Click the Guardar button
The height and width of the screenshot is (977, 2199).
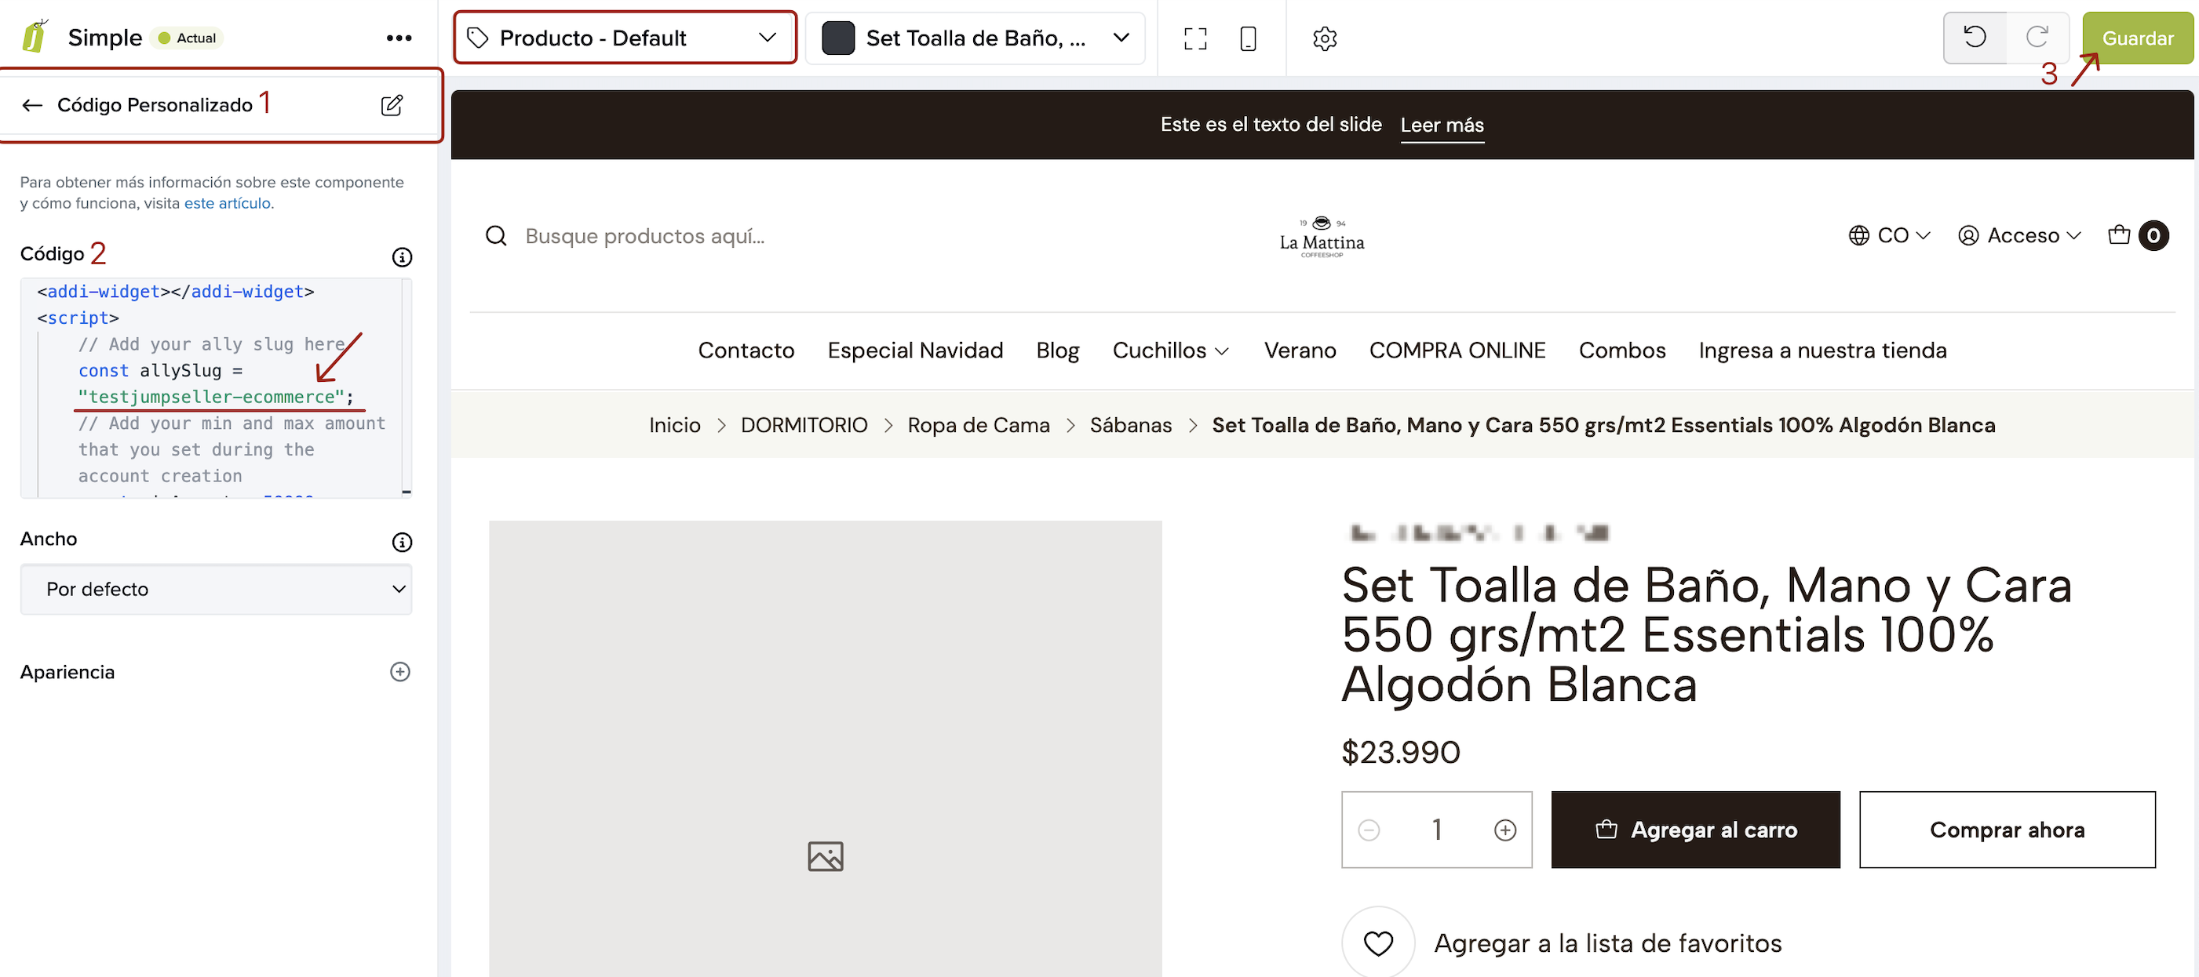(x=2137, y=38)
